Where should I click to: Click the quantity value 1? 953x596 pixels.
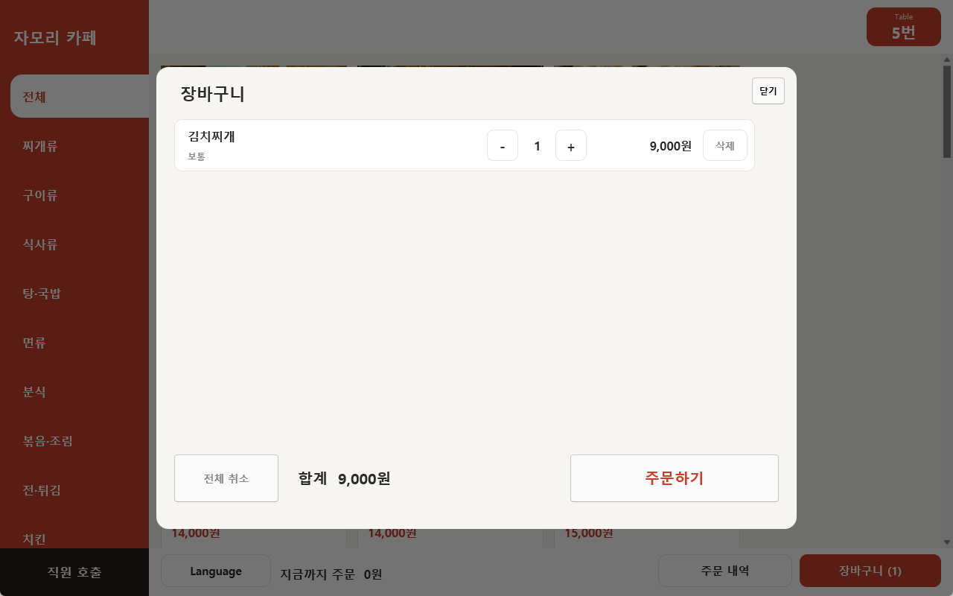[x=537, y=146]
